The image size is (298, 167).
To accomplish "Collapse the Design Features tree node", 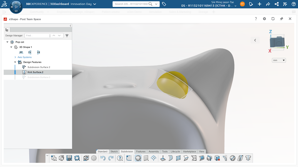I will 15,62.
